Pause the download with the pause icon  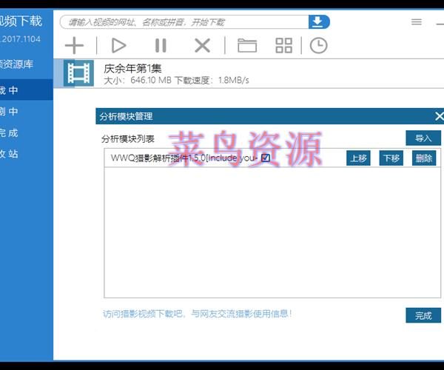click(x=161, y=46)
